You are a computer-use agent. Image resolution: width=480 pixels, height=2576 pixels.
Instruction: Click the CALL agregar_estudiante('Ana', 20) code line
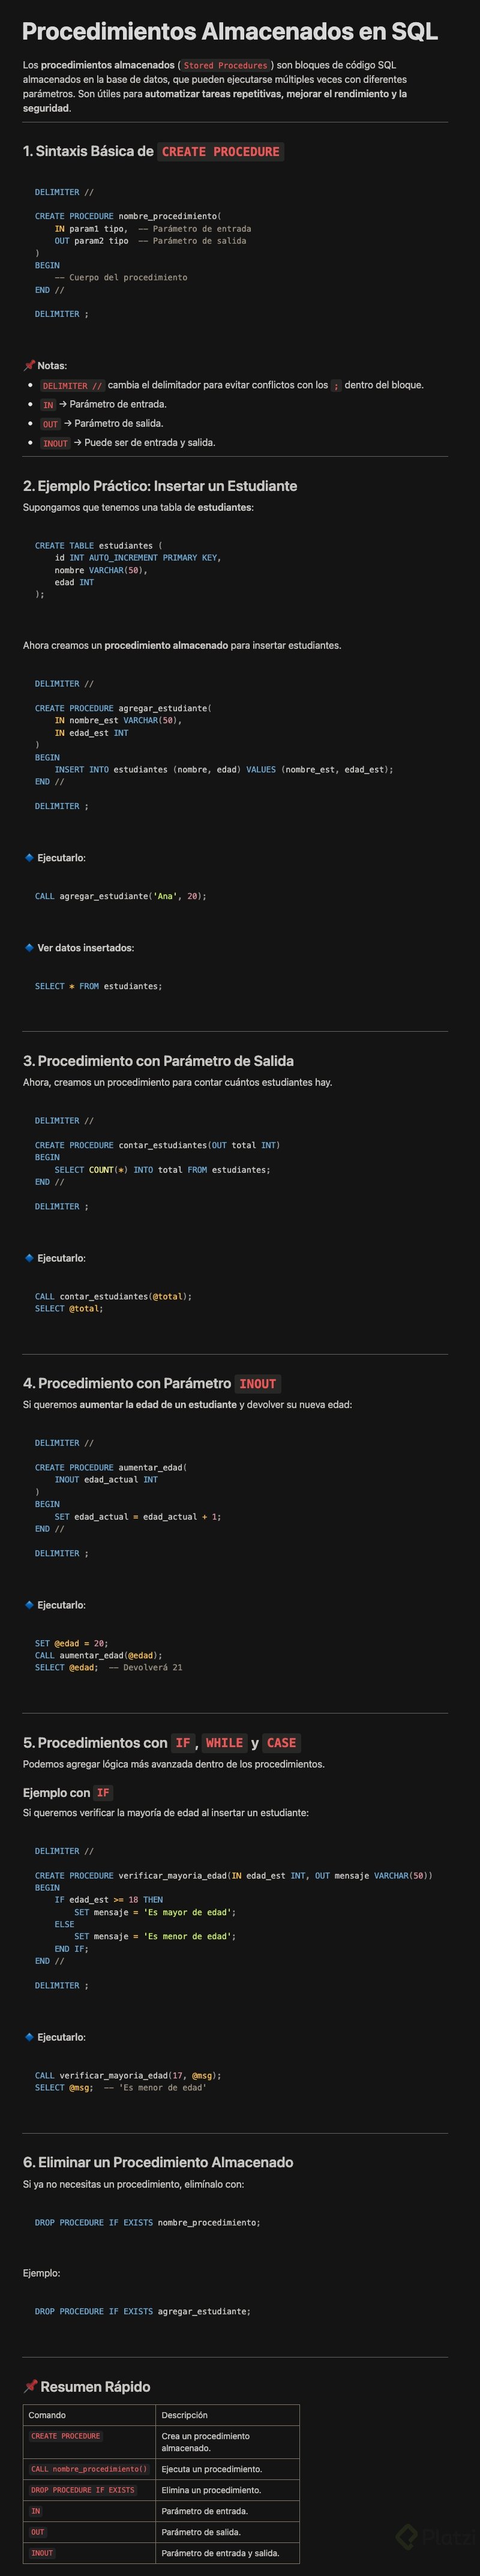(x=120, y=896)
